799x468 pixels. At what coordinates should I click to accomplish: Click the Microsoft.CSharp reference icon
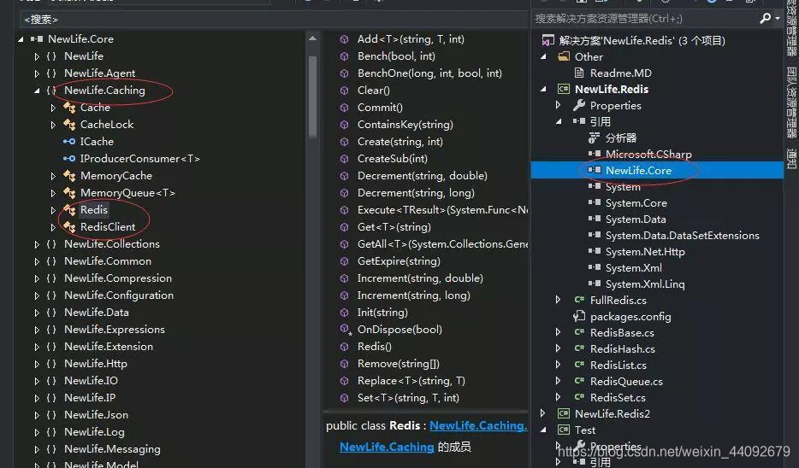coord(595,154)
